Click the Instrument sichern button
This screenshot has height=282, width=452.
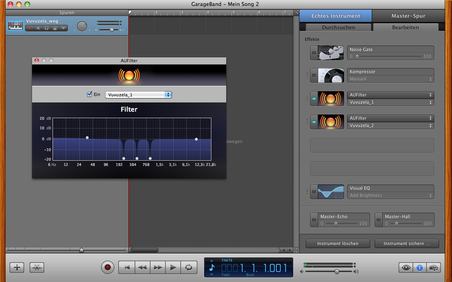coord(406,243)
